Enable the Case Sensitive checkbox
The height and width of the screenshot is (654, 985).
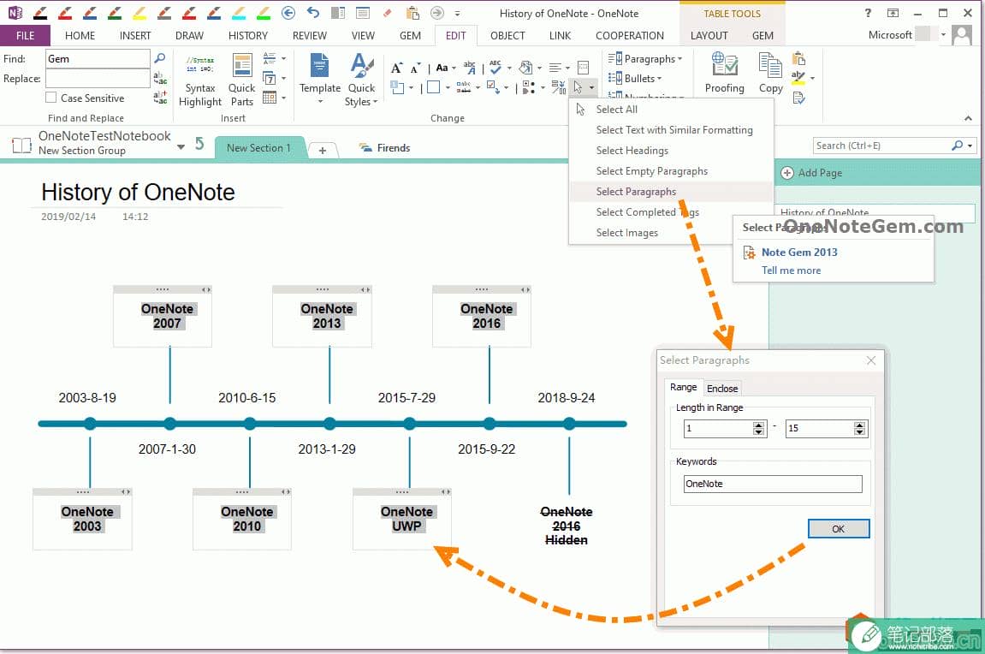(x=50, y=98)
